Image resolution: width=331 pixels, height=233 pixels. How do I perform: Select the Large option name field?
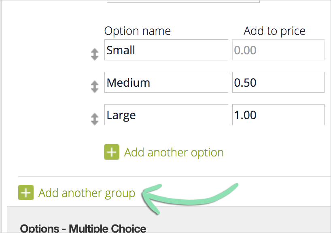166,115
